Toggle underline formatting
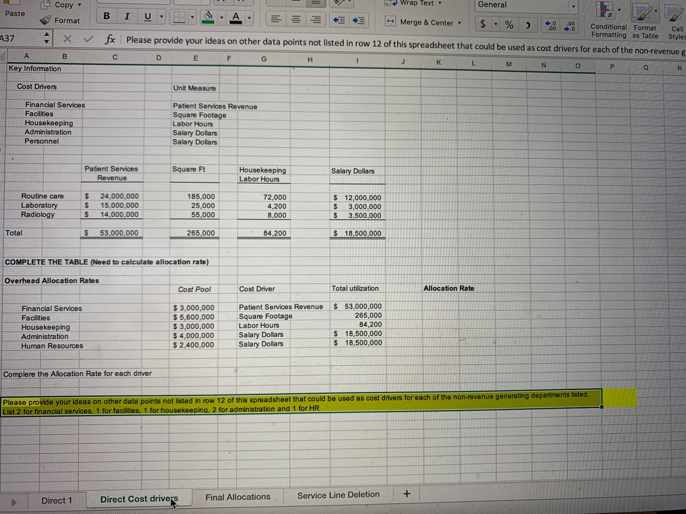 [x=148, y=17]
